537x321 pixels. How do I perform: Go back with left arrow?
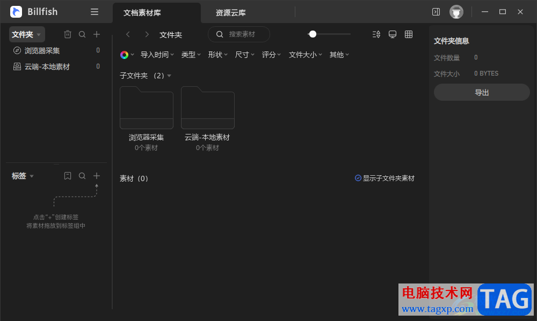coord(128,34)
